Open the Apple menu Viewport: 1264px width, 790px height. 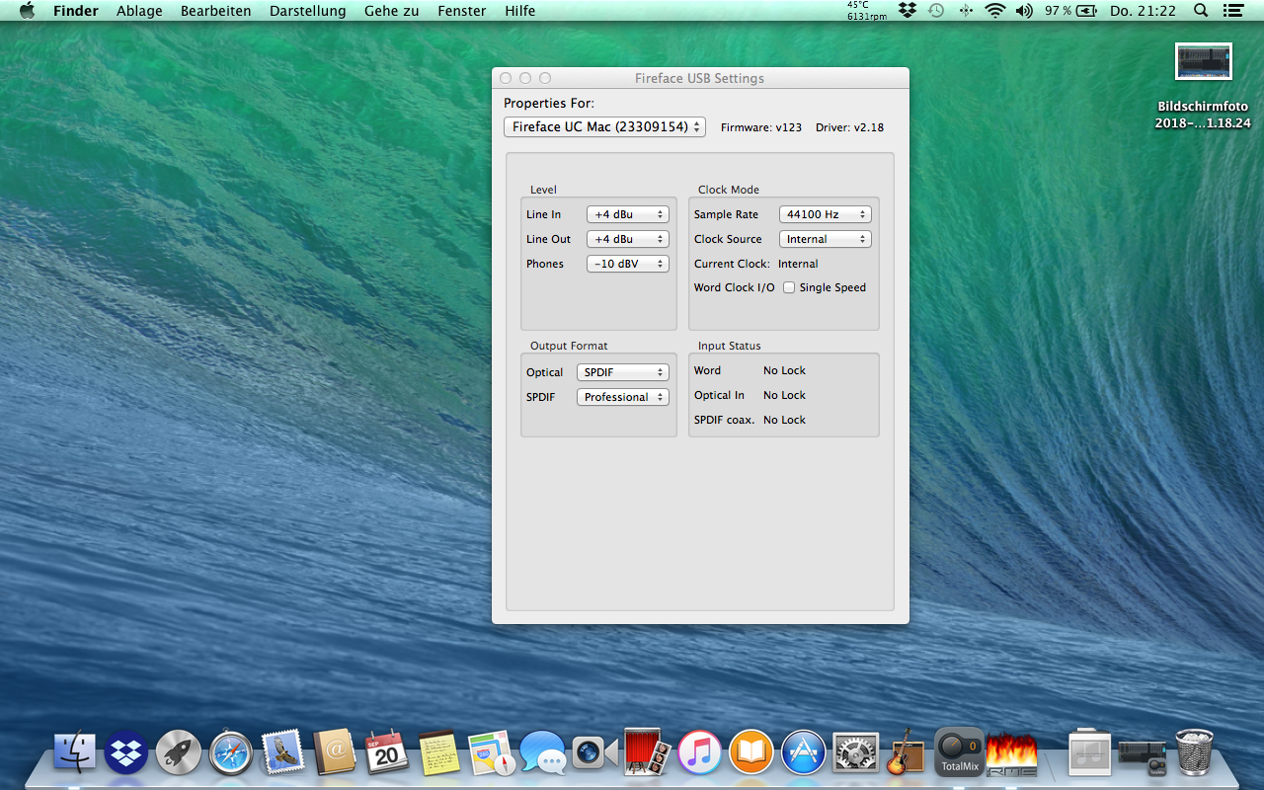(27, 11)
